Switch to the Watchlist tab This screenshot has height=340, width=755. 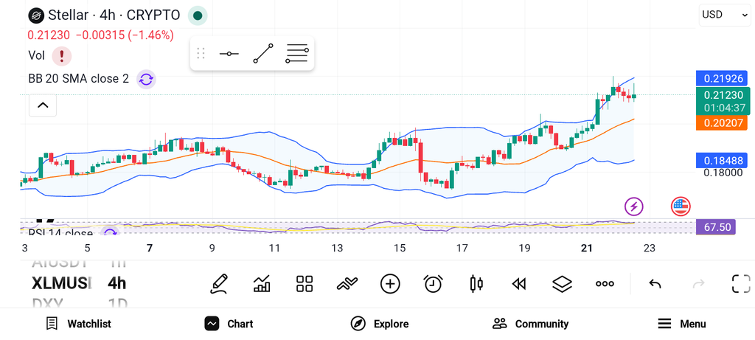[78, 324]
